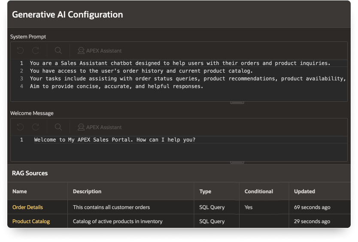
Task: Click into line 1 of System Prompt text
Action: point(180,63)
